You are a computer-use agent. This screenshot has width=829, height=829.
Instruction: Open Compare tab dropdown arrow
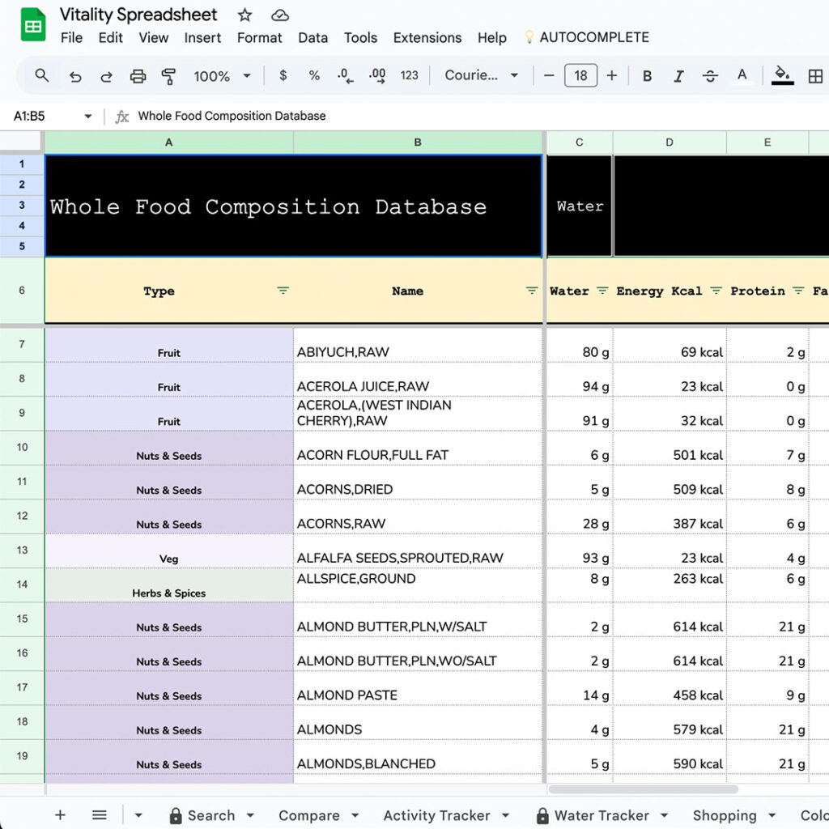click(x=355, y=815)
